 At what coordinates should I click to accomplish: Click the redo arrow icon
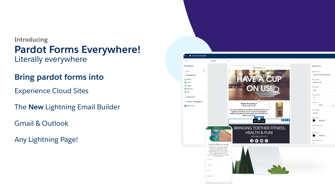point(189,61)
